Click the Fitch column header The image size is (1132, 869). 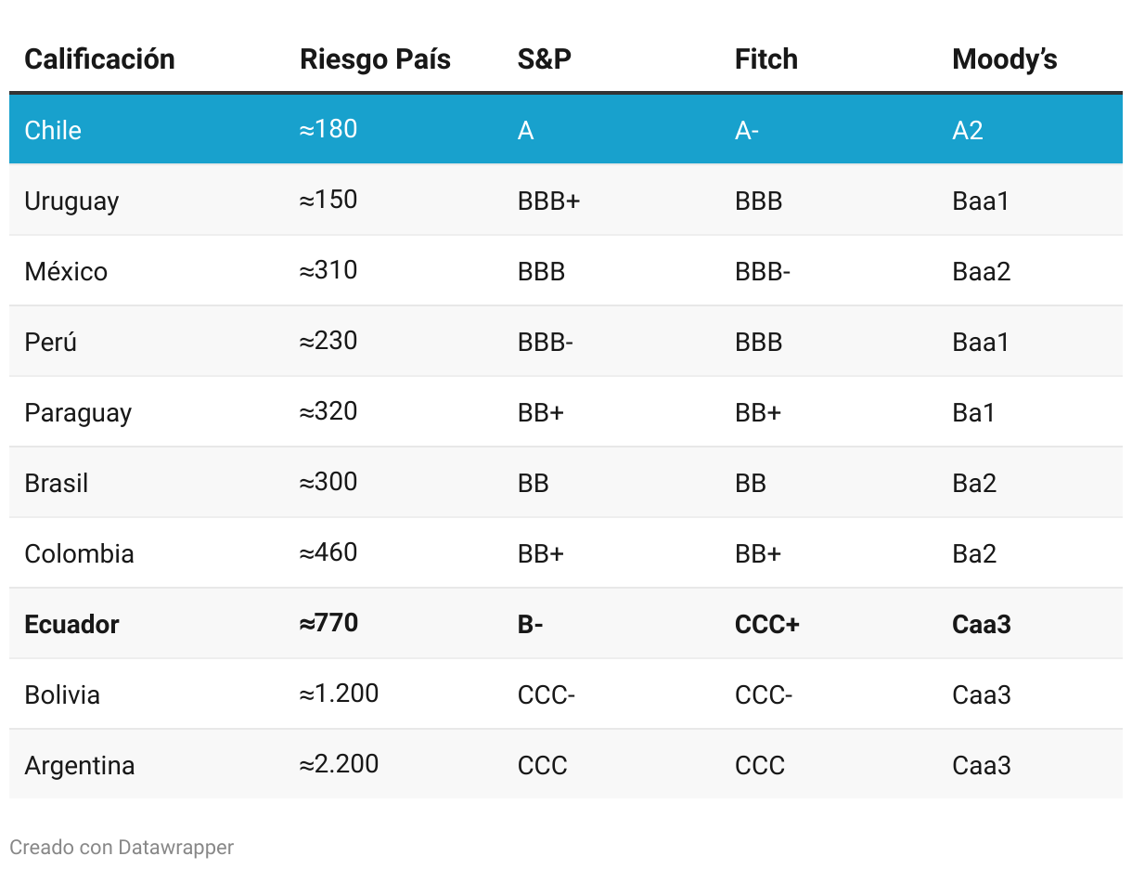765,59
